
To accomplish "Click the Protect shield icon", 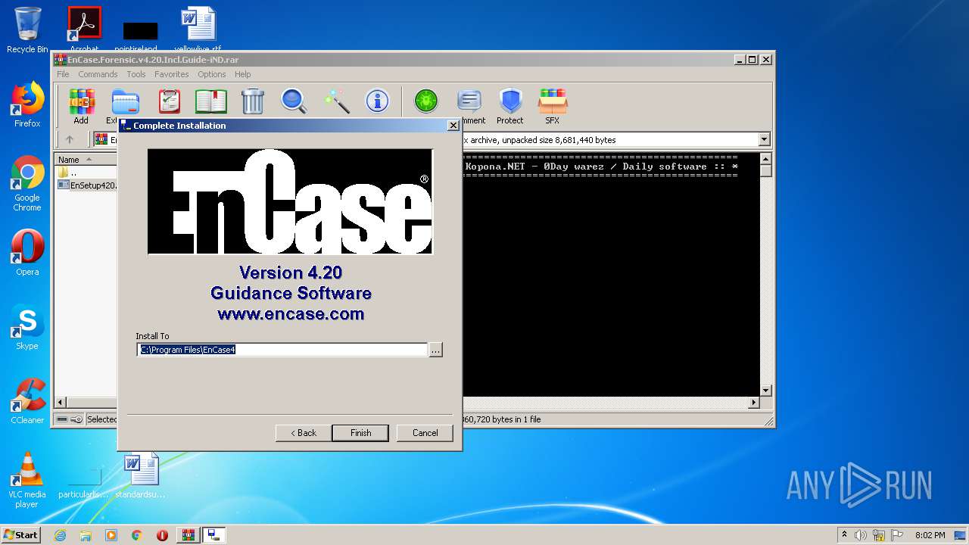I will pos(510,106).
